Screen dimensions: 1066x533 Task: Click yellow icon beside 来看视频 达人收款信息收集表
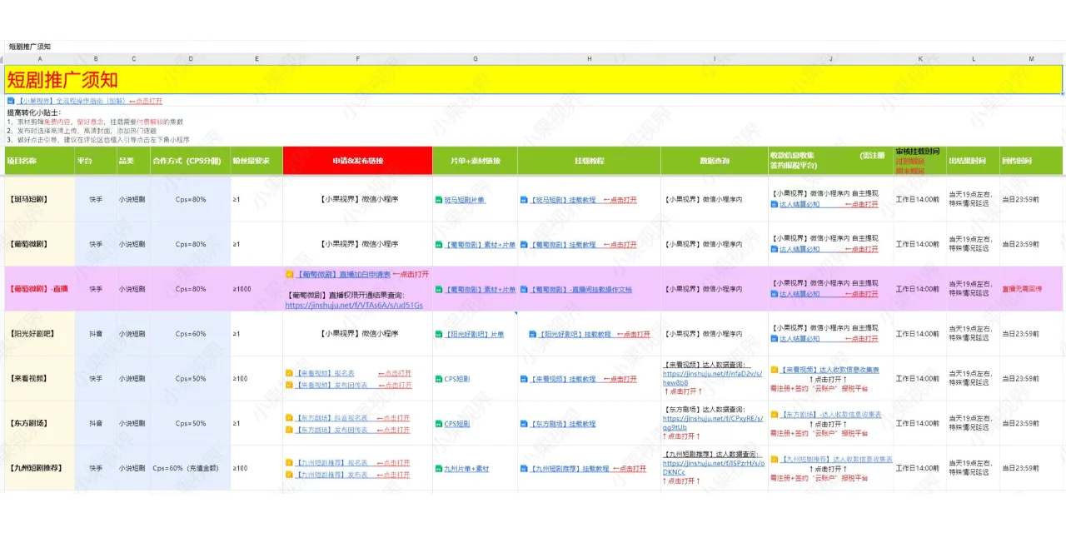775,369
